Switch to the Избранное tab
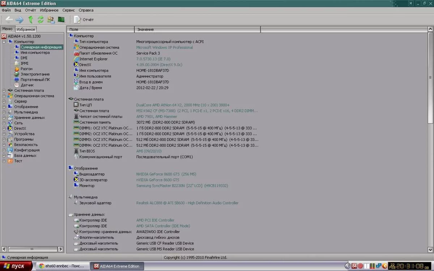Screen dimensions: 434x271 (x=26, y=29)
